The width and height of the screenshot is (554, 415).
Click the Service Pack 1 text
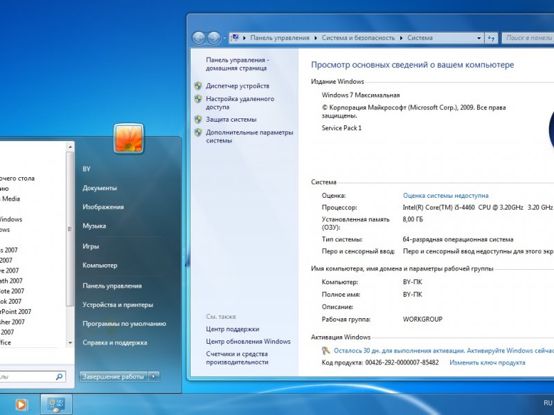[x=341, y=128]
